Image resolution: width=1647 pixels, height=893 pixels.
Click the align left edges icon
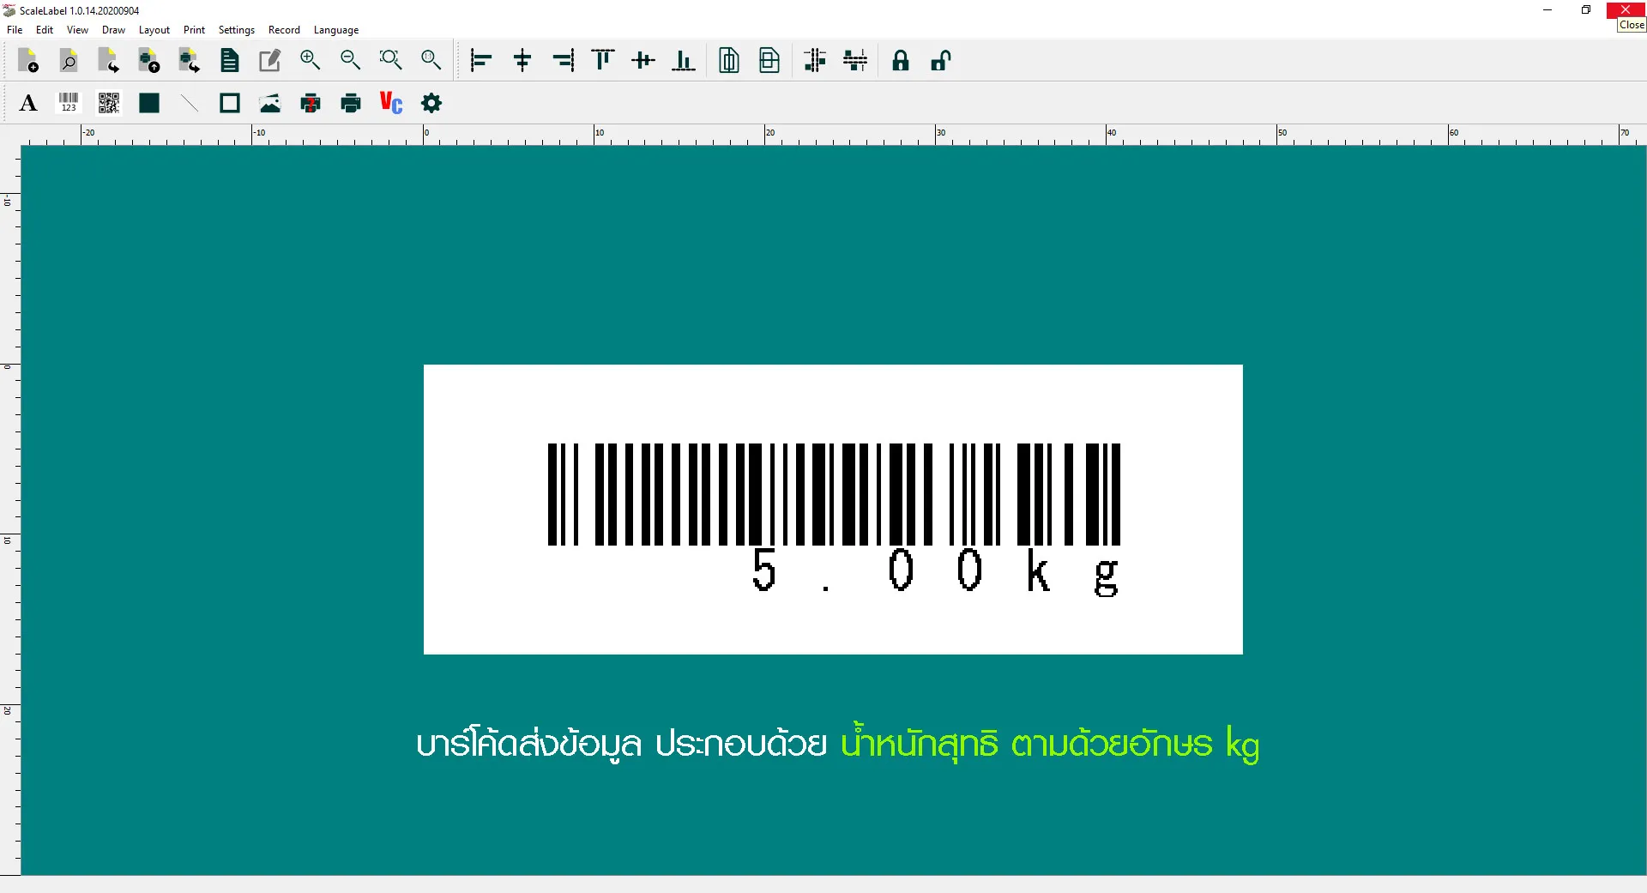tap(481, 60)
